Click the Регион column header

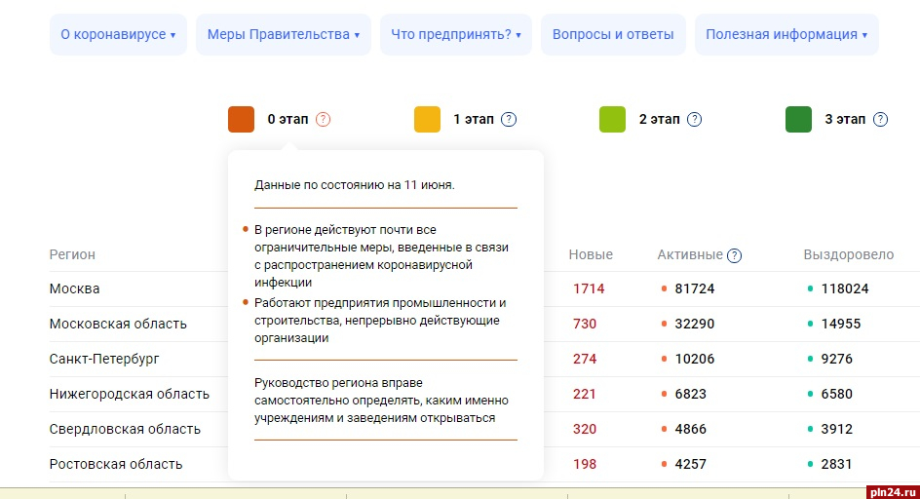[72, 254]
